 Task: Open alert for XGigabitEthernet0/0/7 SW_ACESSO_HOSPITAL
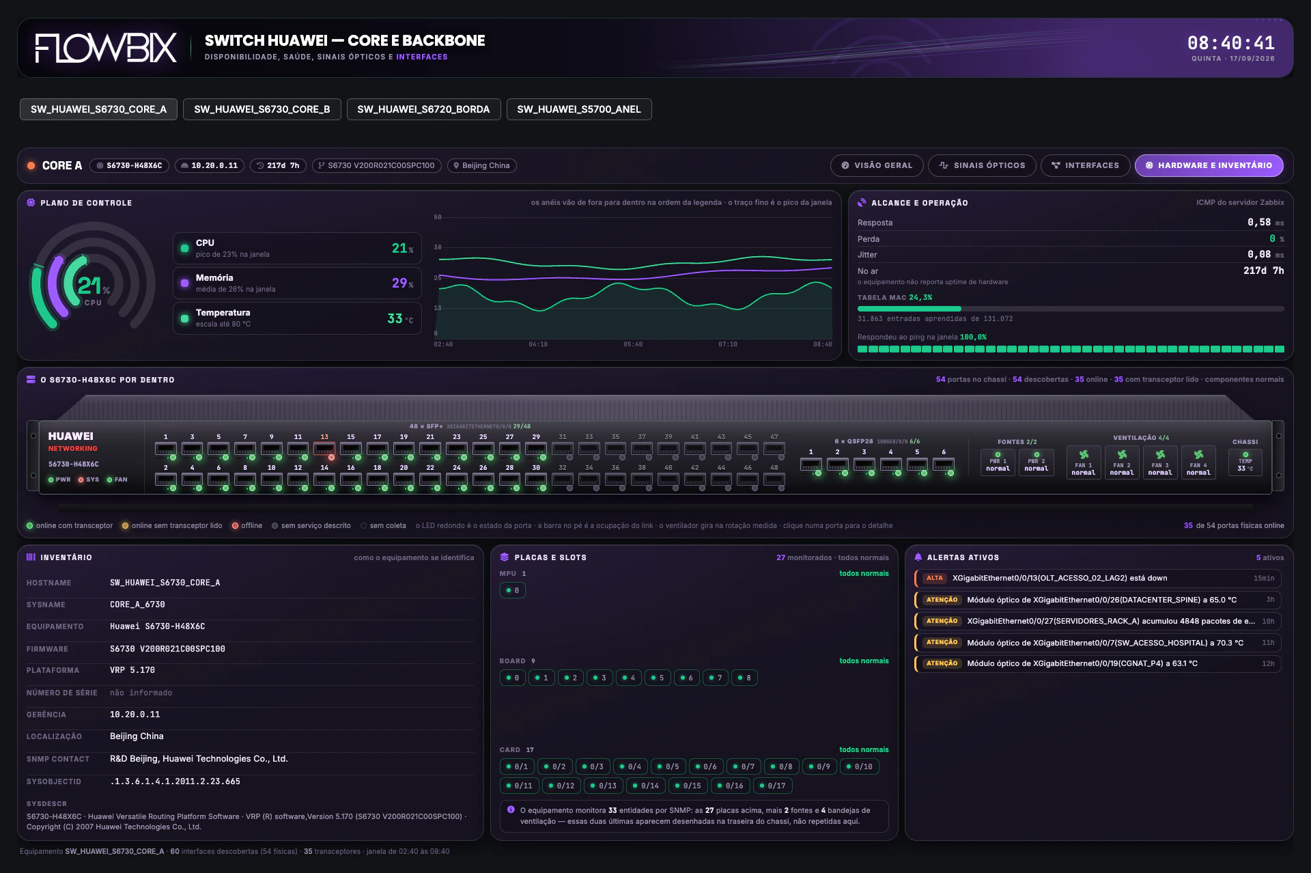(x=1098, y=643)
